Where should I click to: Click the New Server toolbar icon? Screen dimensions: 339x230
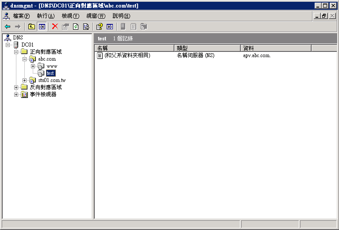123,27
